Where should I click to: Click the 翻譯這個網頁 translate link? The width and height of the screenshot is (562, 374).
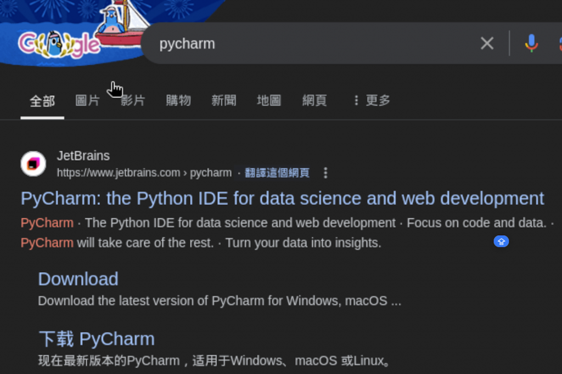pyautogui.click(x=277, y=173)
